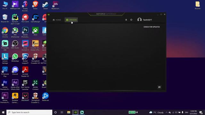This screenshot has height=115, width=205.
Task: Open the Action Center notifications
Action: point(201,112)
